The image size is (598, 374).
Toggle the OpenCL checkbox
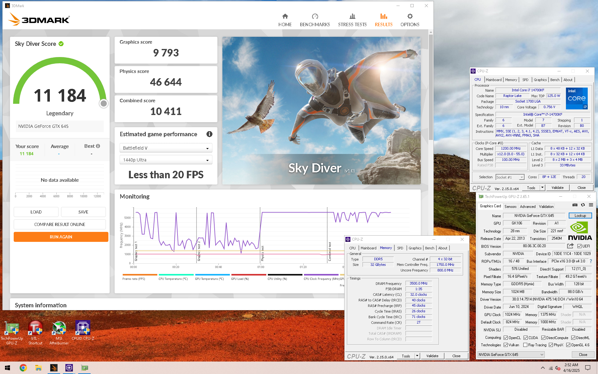[x=506, y=338]
